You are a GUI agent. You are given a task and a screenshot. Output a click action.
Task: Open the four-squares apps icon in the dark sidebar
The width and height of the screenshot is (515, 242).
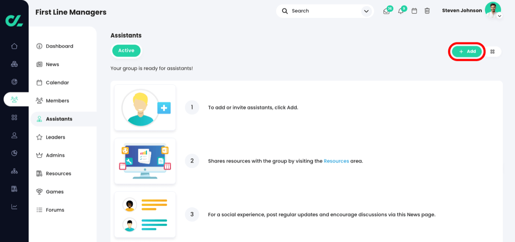tap(14, 117)
